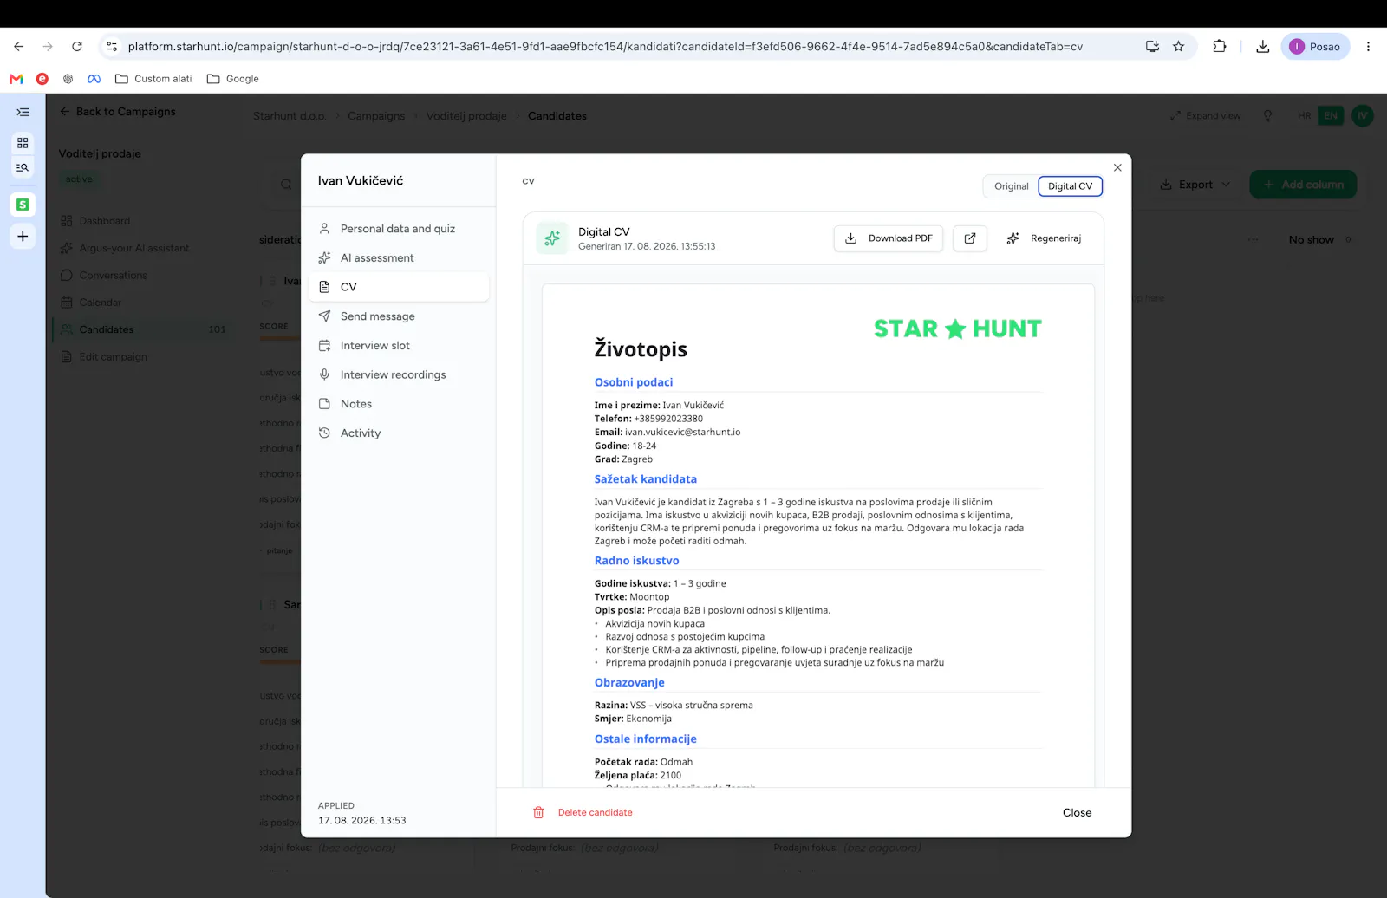The width and height of the screenshot is (1387, 898).
Task: Open Notes section for candidate
Action: [399, 404]
